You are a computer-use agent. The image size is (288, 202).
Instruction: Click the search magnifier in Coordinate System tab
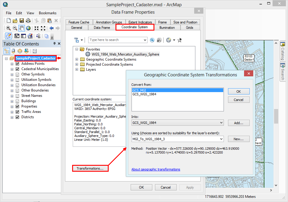[152, 40]
